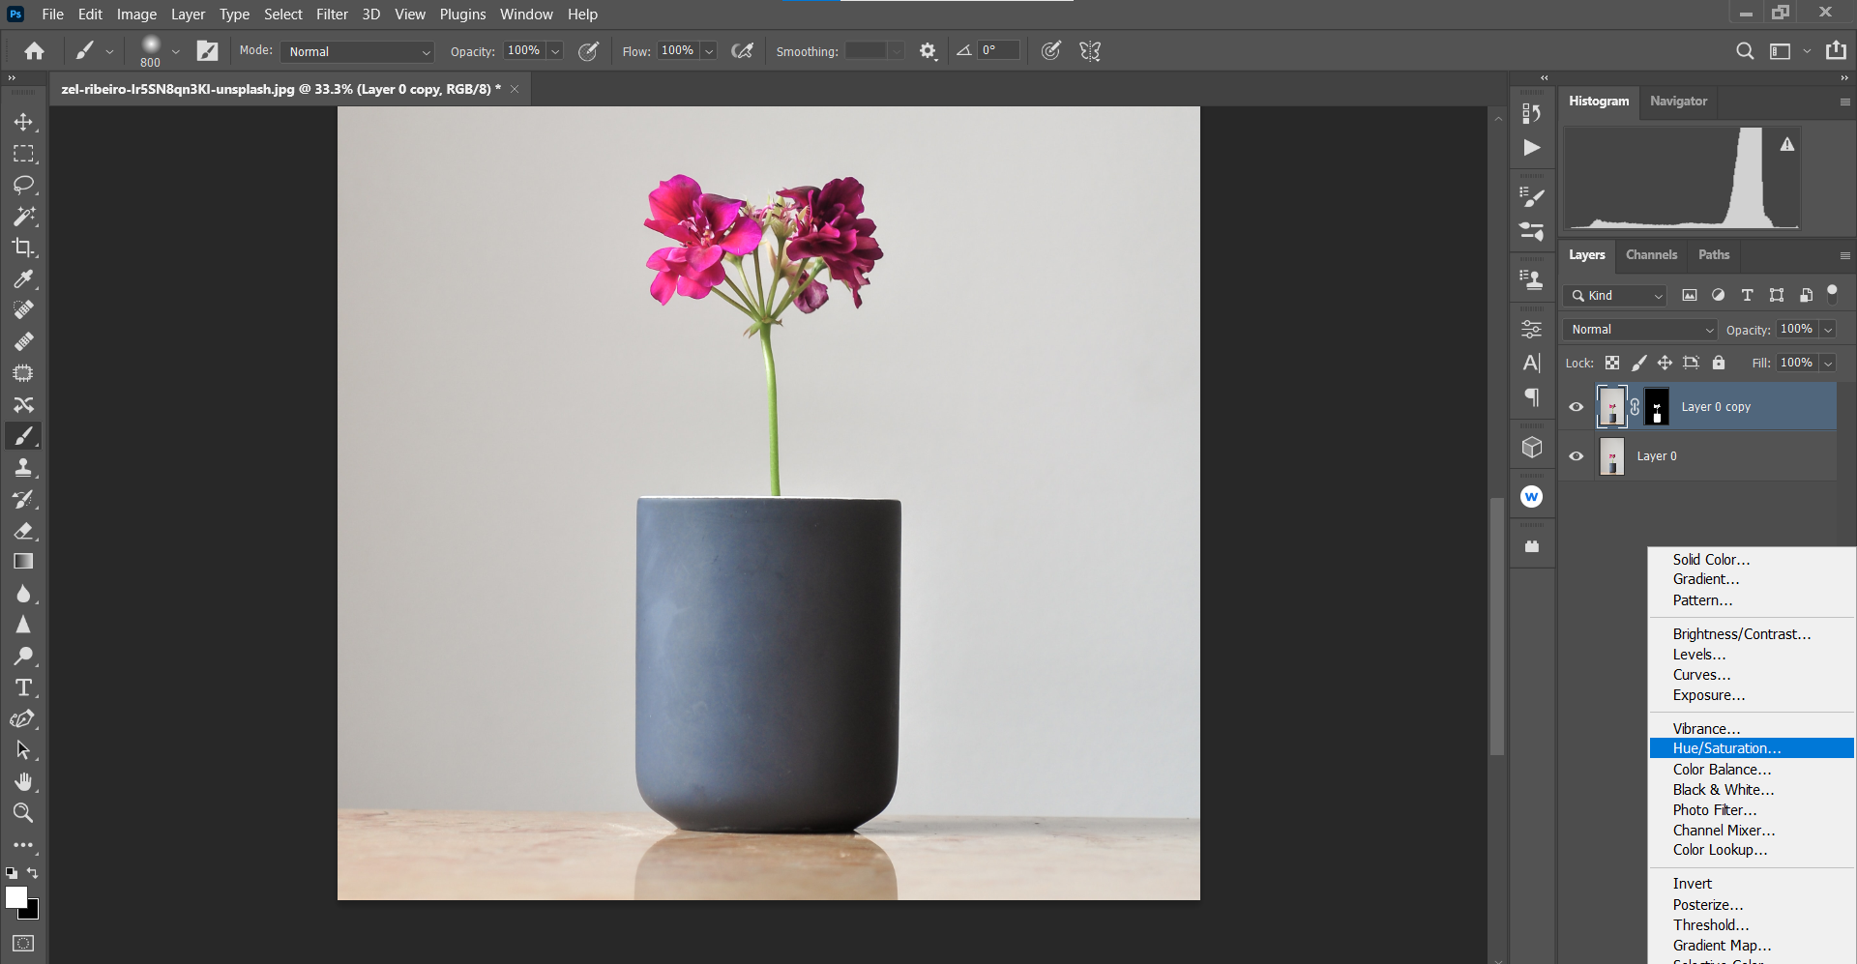Expand the layer blend mode dropdown

click(1640, 330)
